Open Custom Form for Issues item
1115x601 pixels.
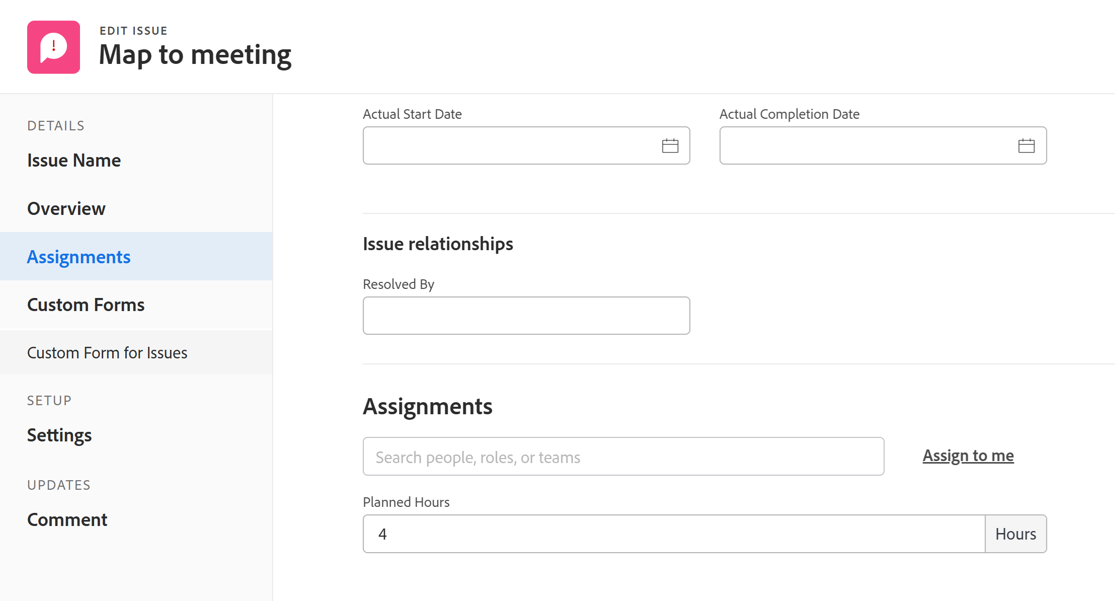click(107, 352)
